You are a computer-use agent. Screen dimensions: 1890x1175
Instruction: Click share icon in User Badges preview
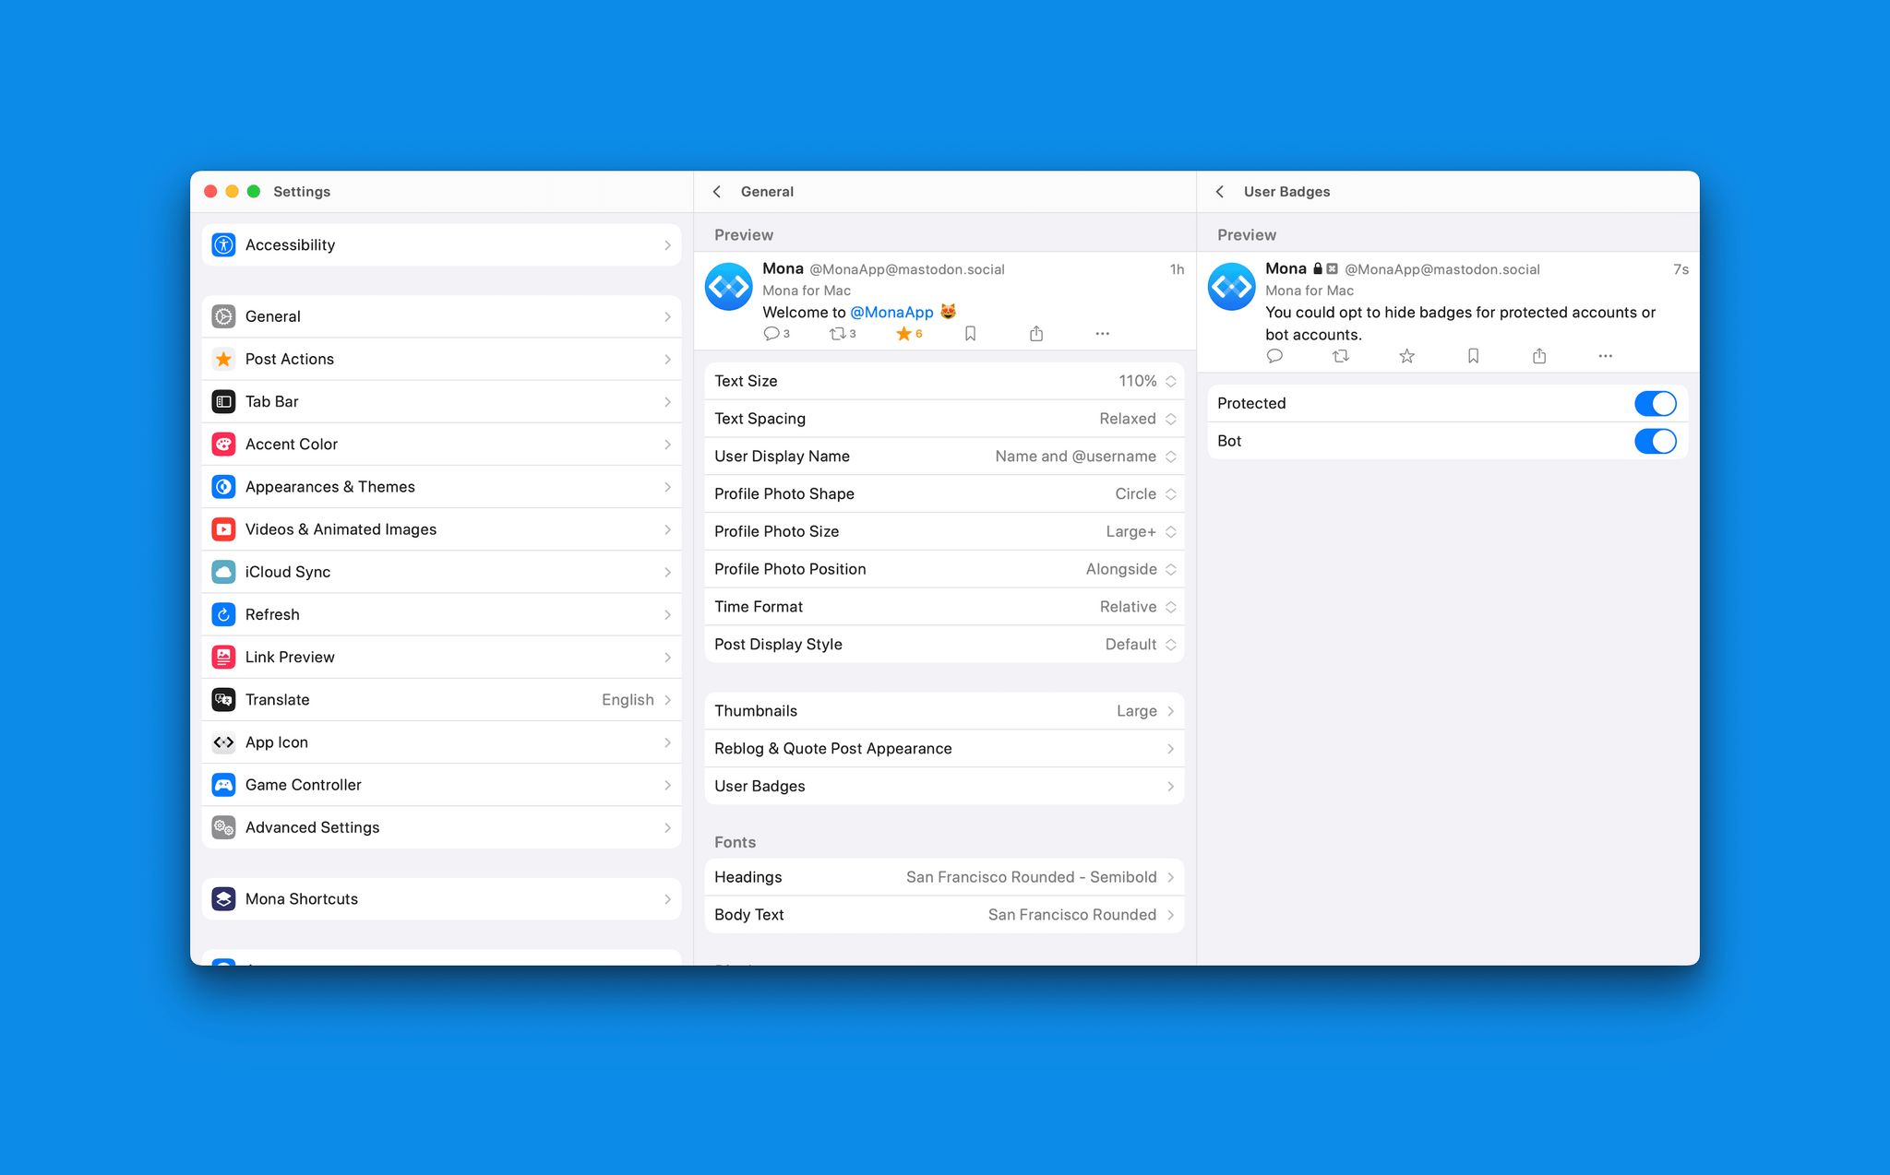(x=1539, y=356)
